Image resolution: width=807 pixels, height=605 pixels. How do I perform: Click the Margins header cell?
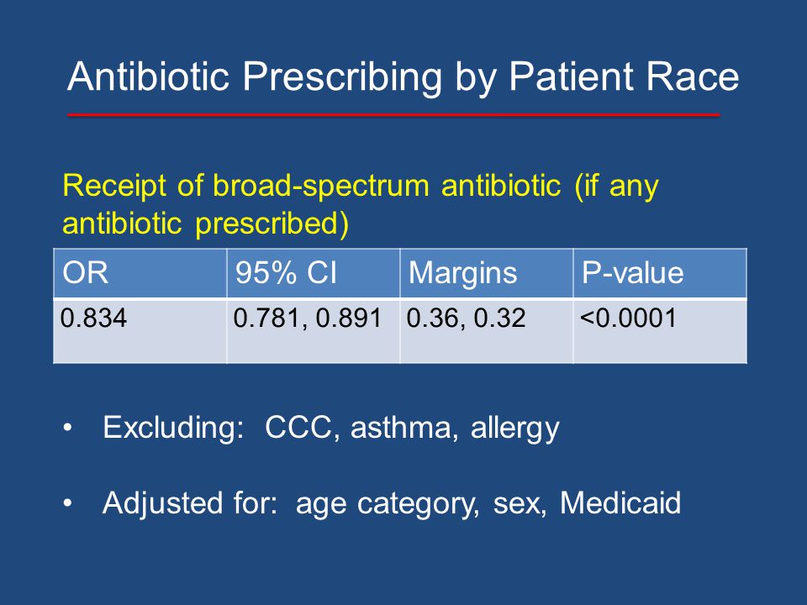tap(487, 273)
